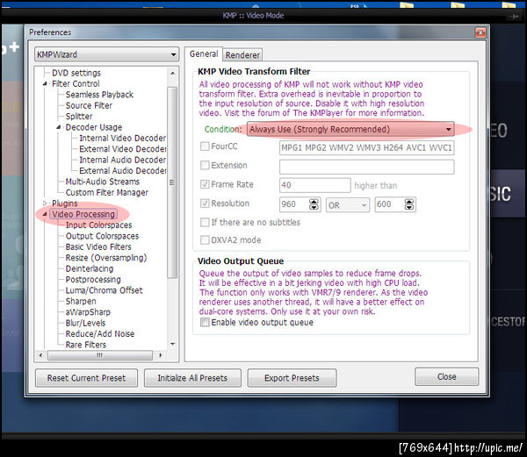Select Multi-Audio Streams item

tap(103, 182)
